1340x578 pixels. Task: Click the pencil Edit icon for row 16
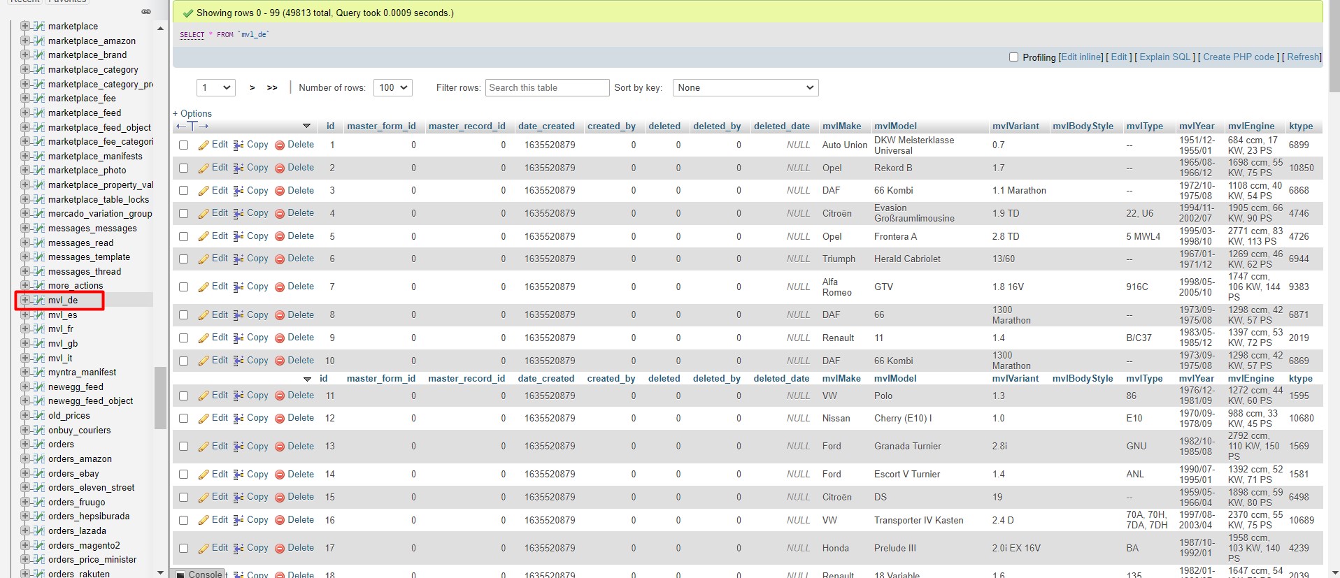(204, 520)
